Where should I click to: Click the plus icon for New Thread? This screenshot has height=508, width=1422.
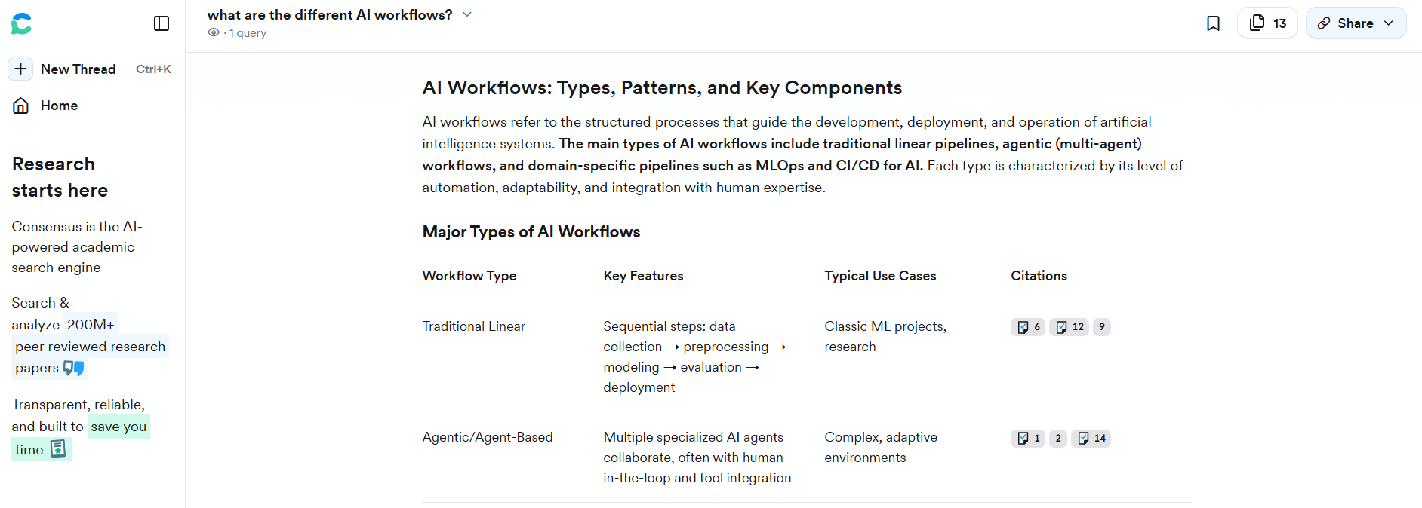[x=20, y=69]
